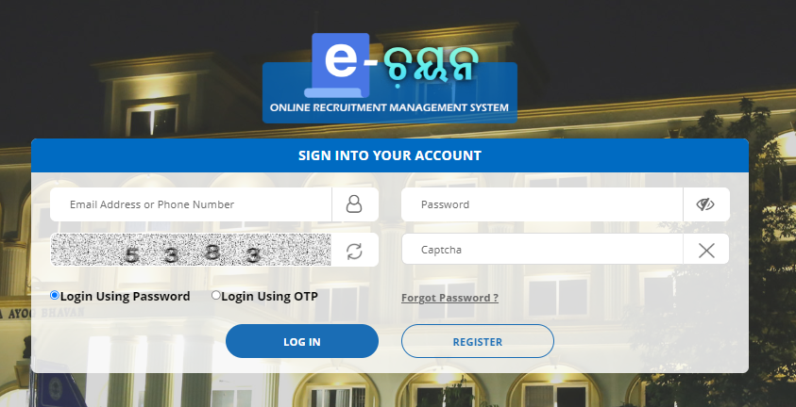Screen dimensions: 796x407
Task: Click digit 8 in the captcha image
Action: click(212, 252)
